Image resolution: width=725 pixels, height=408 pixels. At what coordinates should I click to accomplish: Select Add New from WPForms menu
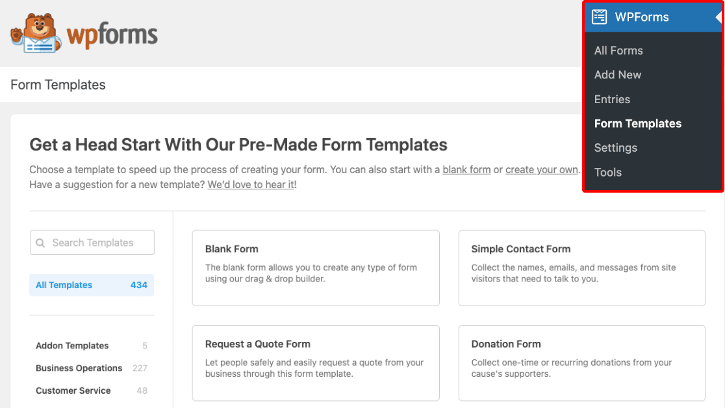pos(617,75)
